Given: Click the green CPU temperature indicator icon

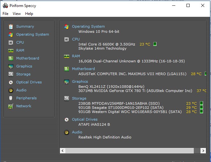Looking at the screenshot, I should click(155, 44).
